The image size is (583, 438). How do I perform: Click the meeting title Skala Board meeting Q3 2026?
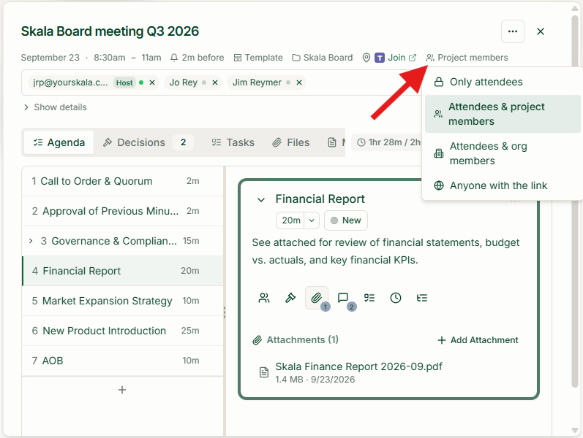pyautogui.click(x=110, y=31)
